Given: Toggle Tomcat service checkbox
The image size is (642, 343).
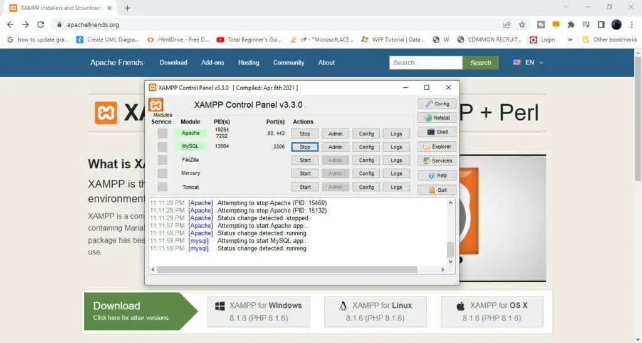Looking at the screenshot, I should click(x=162, y=187).
